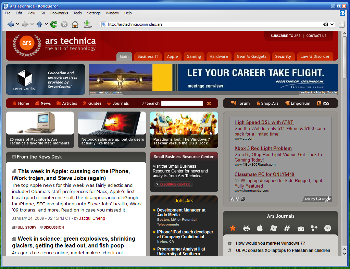This screenshot has width=350, height=269.
Task: Click the Apple logo journal icon
Action: click(x=260, y=228)
